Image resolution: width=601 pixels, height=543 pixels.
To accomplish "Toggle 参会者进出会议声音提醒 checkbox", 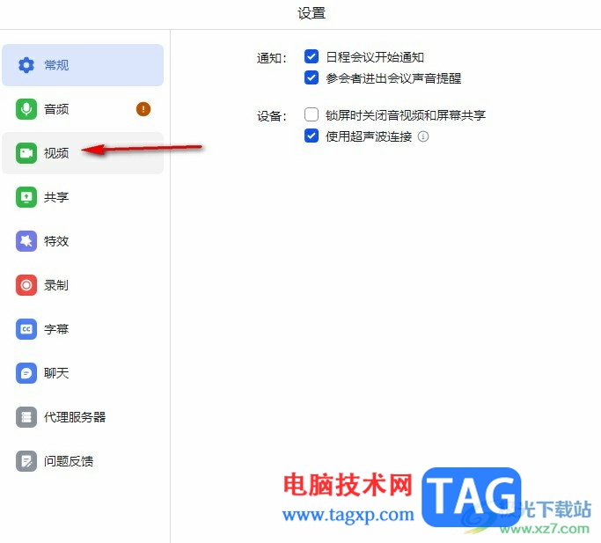I will pyautogui.click(x=311, y=77).
